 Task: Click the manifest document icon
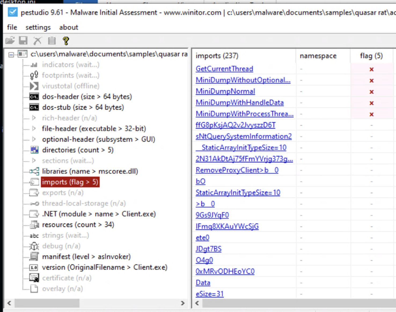point(34,257)
